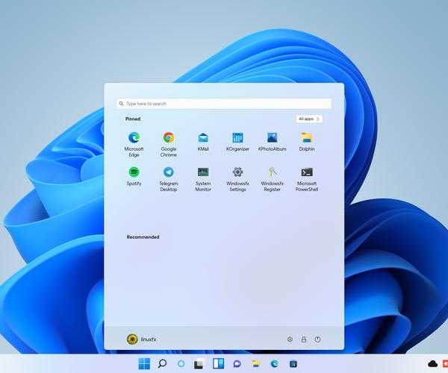Viewport: 448px width, 373px height.
Task: Open the taskbar search magnifier
Action: point(162,363)
